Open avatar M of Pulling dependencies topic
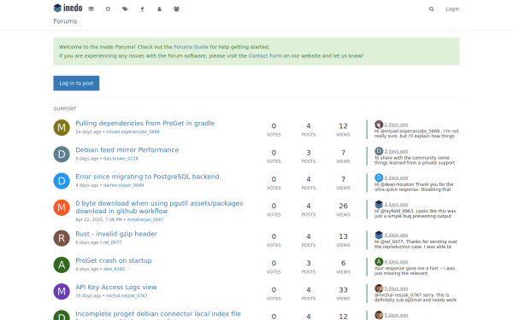This screenshot has height=320, width=513. coord(62,127)
